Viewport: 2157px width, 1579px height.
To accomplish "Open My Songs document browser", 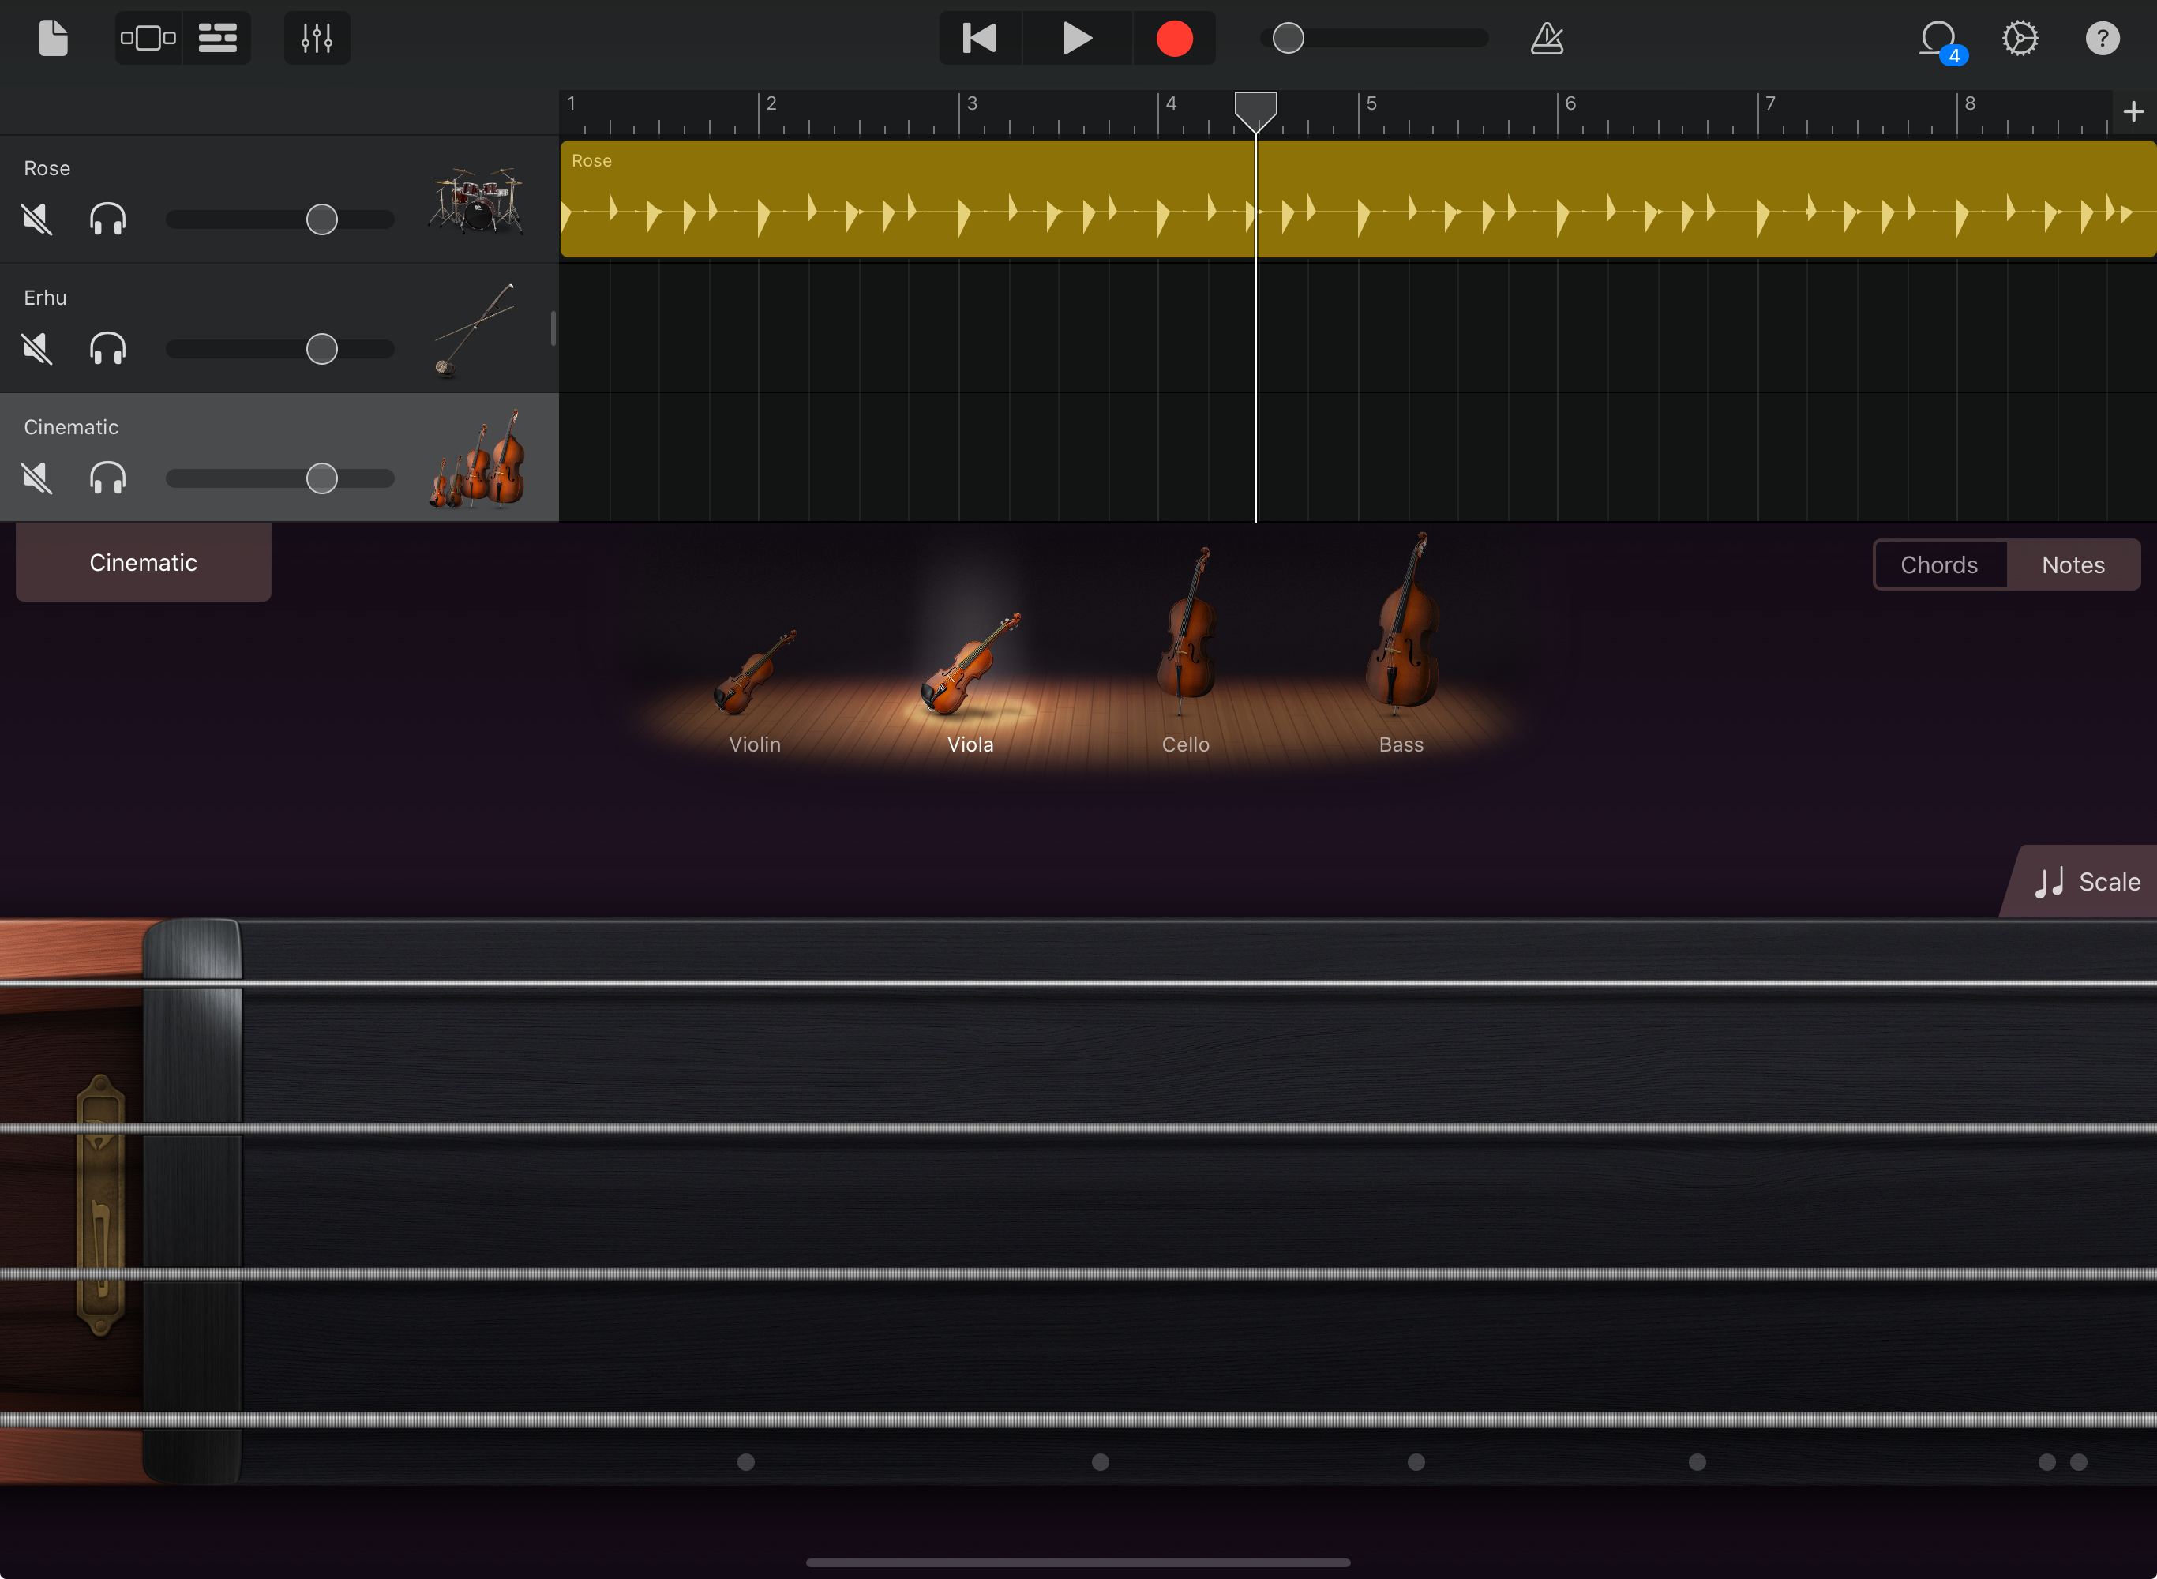I will point(54,38).
